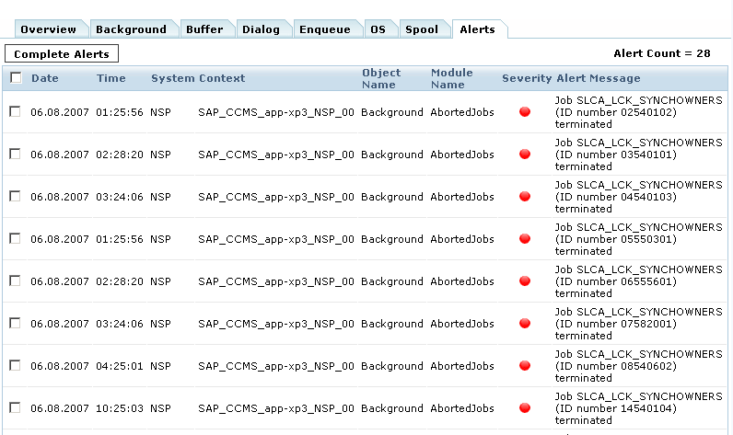The height and width of the screenshot is (435, 733).
Task: Click the Alert Message column header
Action: pyautogui.click(x=598, y=78)
